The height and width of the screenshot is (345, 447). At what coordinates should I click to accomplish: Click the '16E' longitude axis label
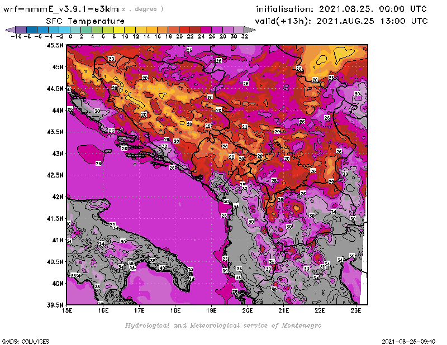click(x=103, y=310)
